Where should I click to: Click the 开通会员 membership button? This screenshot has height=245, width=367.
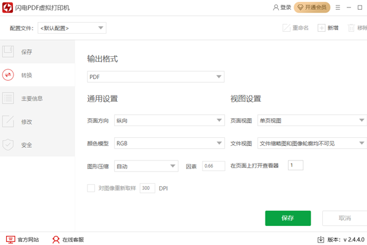click(312, 7)
